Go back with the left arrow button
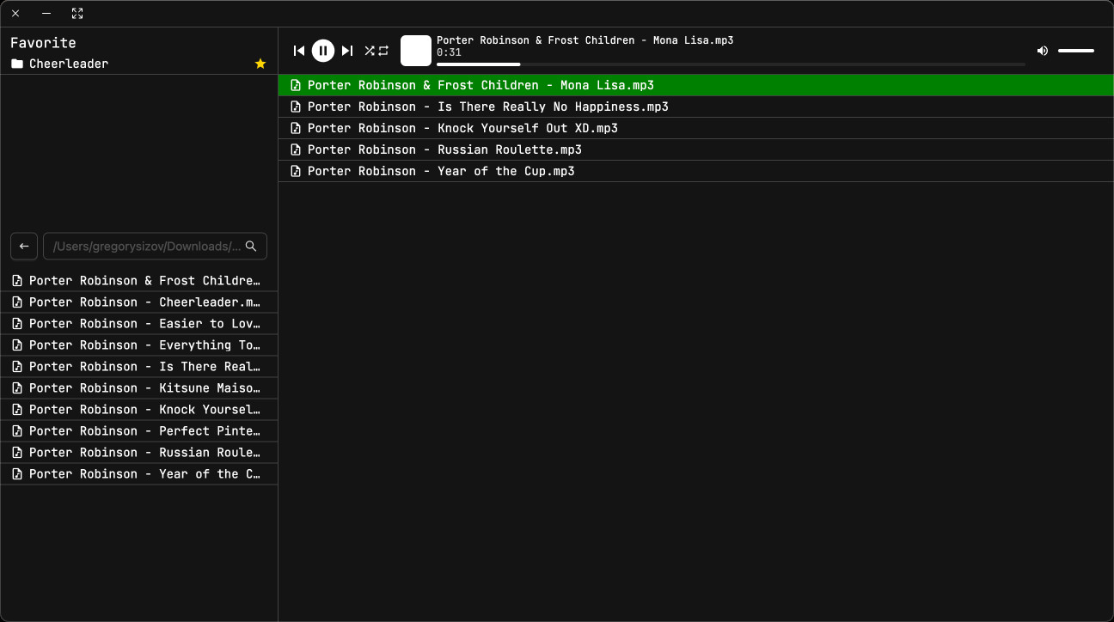Viewport: 1114px width, 622px height. point(24,247)
